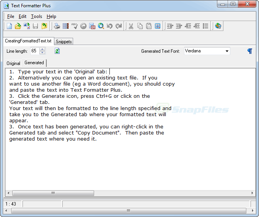This screenshot has height=217, width=259.
Task: Open the File menu
Action: [x=11, y=16]
